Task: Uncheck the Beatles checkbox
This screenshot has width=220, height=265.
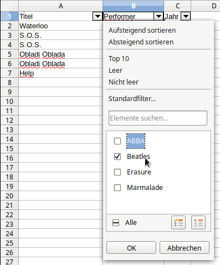Action: tap(117, 157)
